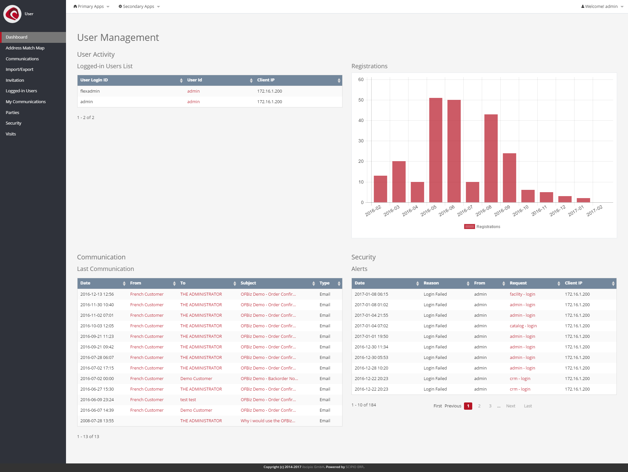
Task: Click the Scipio ERP logo
Action: [12, 14]
